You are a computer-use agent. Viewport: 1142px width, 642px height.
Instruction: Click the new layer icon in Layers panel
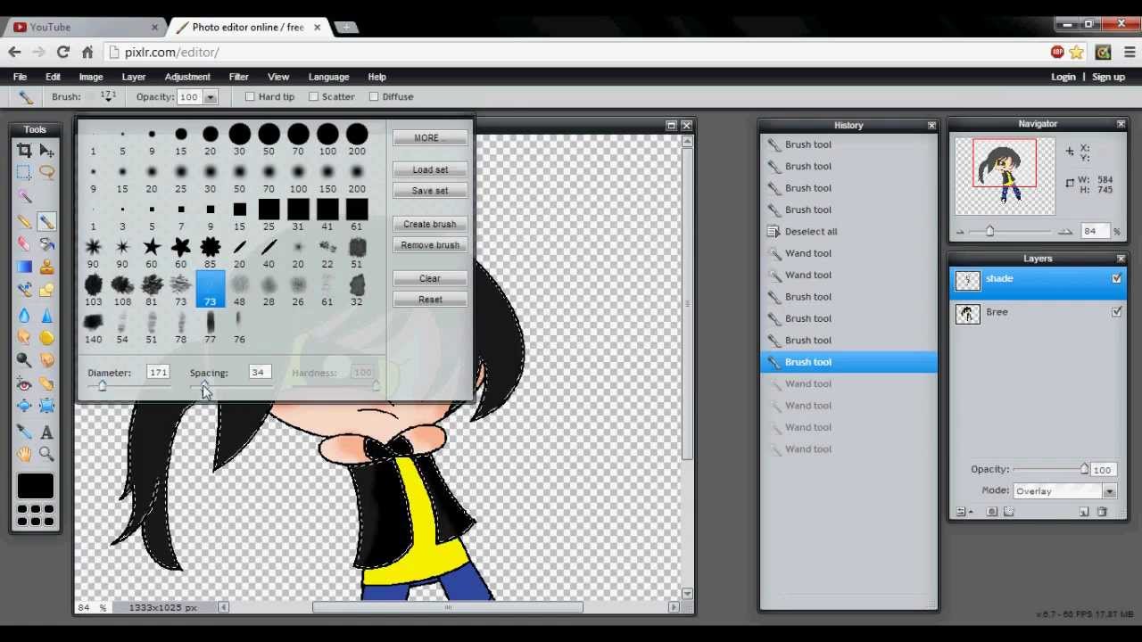tap(1084, 512)
